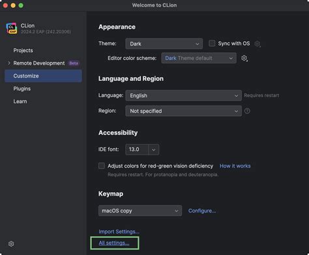Enable the Sync with OS checkbox
This screenshot has height=255, width=309.
pyautogui.click(x=212, y=43)
